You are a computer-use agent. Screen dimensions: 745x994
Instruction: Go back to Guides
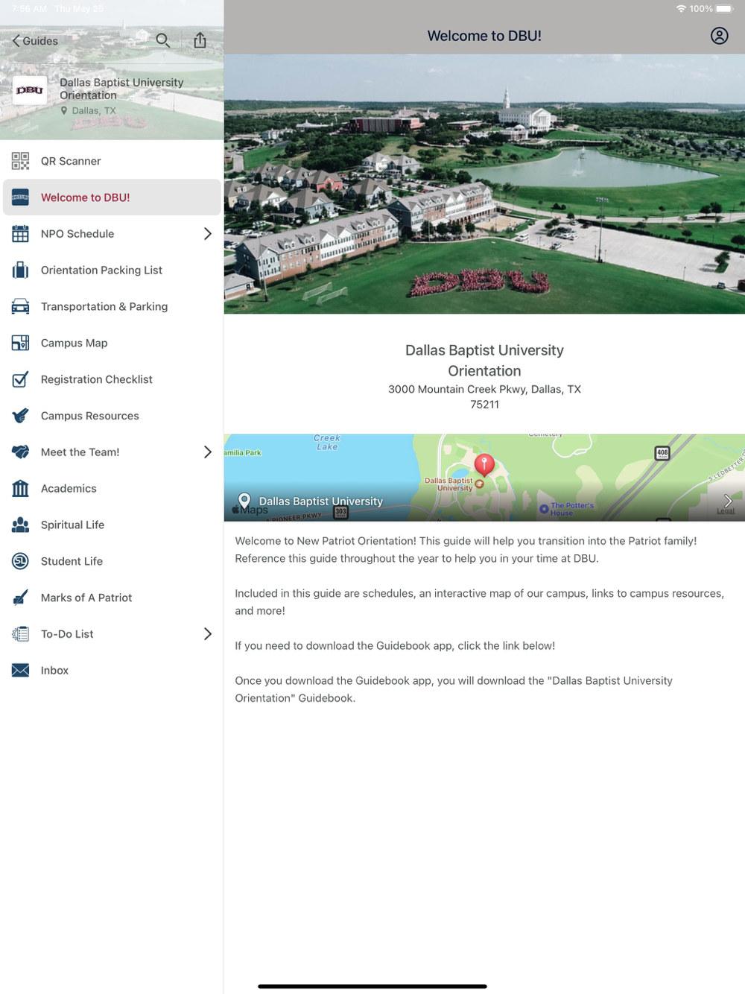(35, 41)
